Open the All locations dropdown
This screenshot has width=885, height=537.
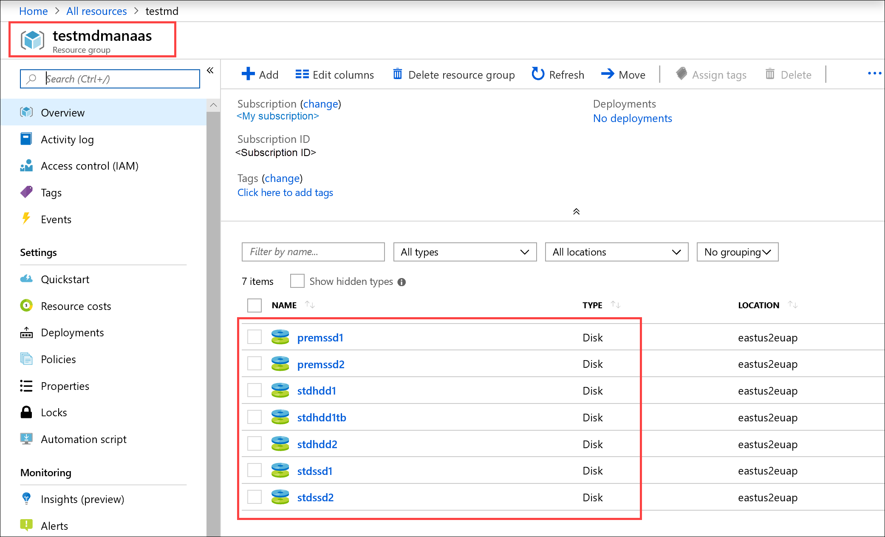click(616, 252)
